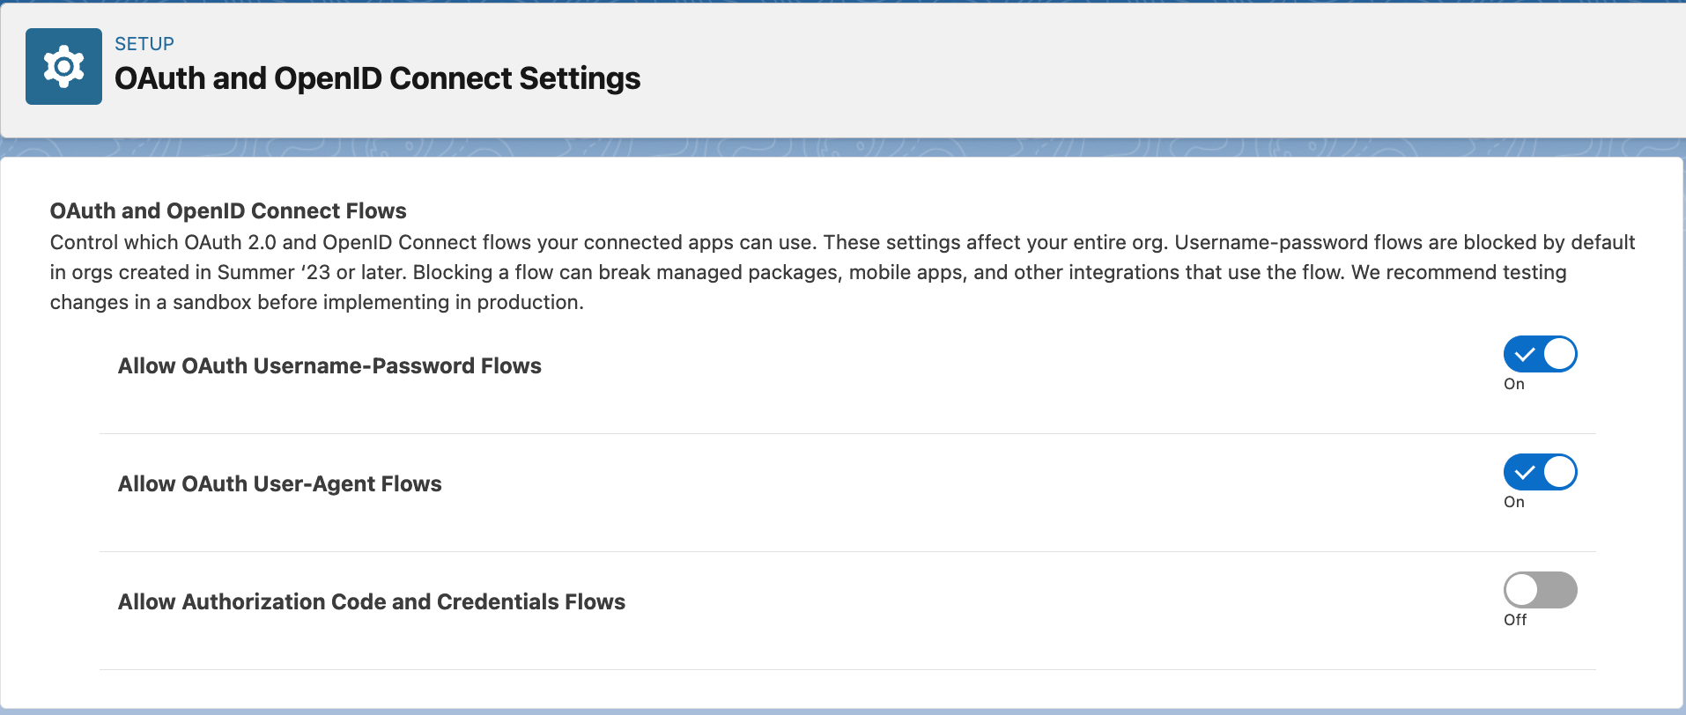Screen dimensions: 1686x715
Task: Click the checkmark on Username-Password toggle
Action: [x=1525, y=355]
